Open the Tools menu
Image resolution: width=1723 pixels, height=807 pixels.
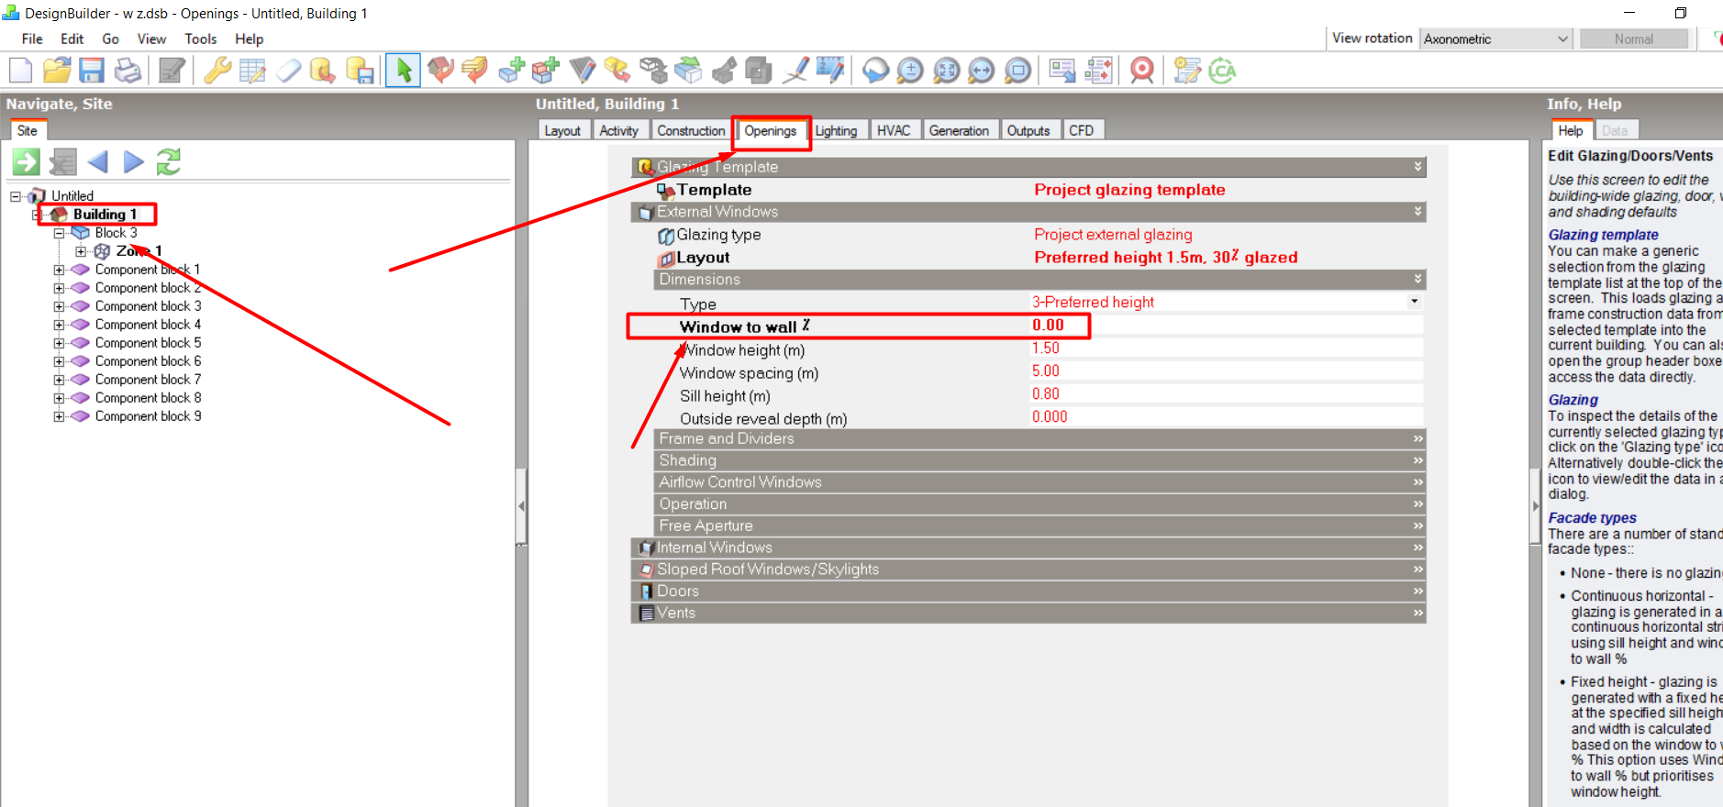[x=200, y=39]
